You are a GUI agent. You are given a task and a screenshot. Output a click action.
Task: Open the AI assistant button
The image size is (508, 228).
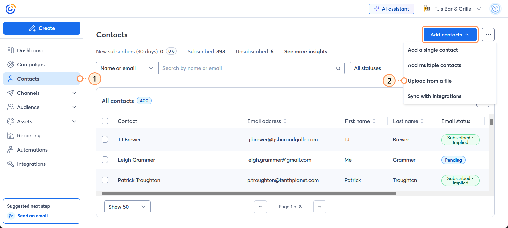(391, 9)
